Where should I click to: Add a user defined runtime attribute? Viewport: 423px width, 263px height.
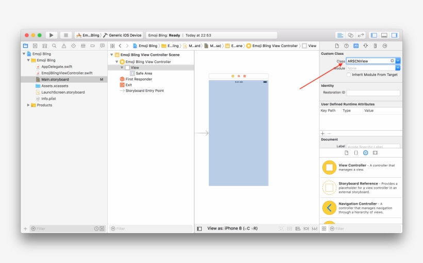[322, 133]
